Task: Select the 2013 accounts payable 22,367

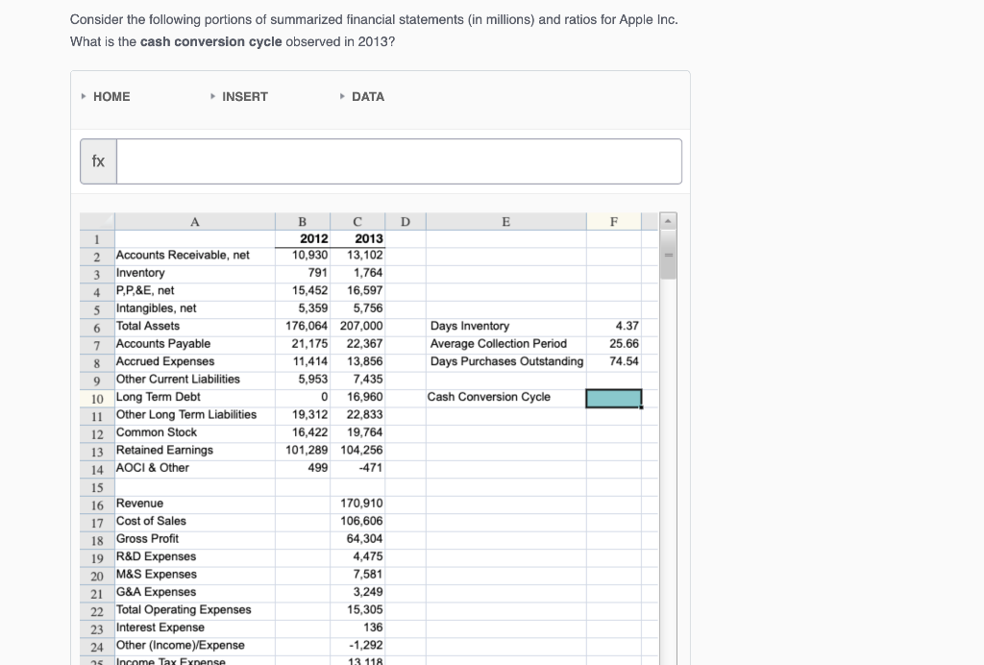Action: point(357,344)
